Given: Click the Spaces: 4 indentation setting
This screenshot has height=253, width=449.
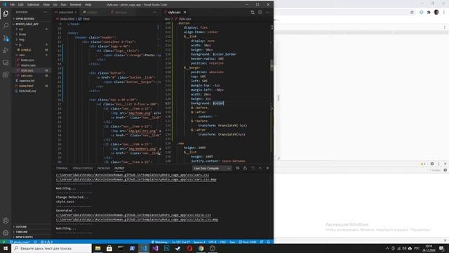Looking at the screenshot, I should coord(199,242).
